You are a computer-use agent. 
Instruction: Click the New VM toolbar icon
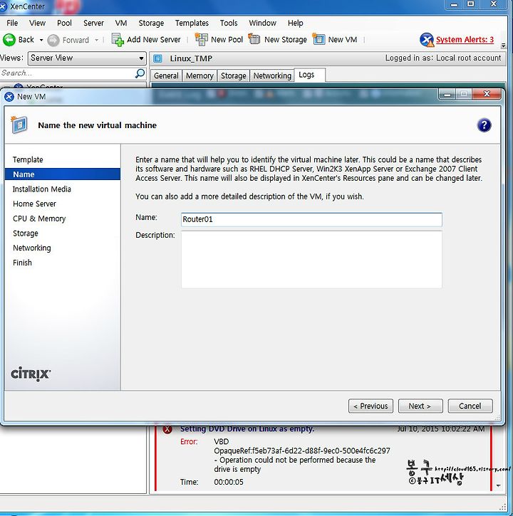click(318, 39)
